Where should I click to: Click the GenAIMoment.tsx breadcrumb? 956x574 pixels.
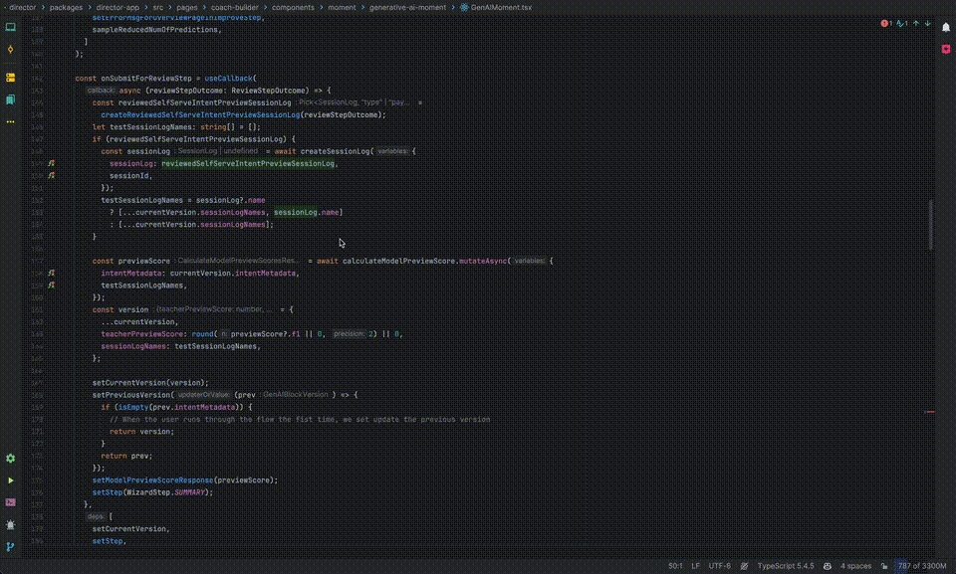(496, 7)
